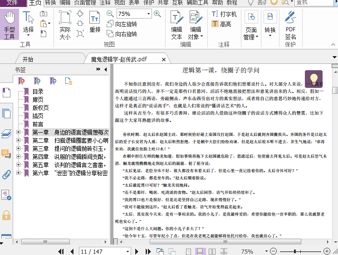The image size is (338, 255).
Task: Open the Signatures sidebar icon
Action: point(6,195)
